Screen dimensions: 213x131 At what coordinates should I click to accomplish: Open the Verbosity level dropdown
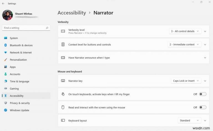(x=185, y=31)
